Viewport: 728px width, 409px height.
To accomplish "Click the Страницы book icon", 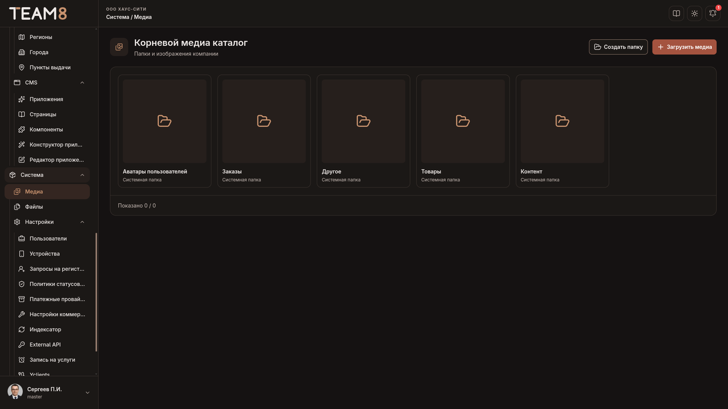I will point(22,114).
